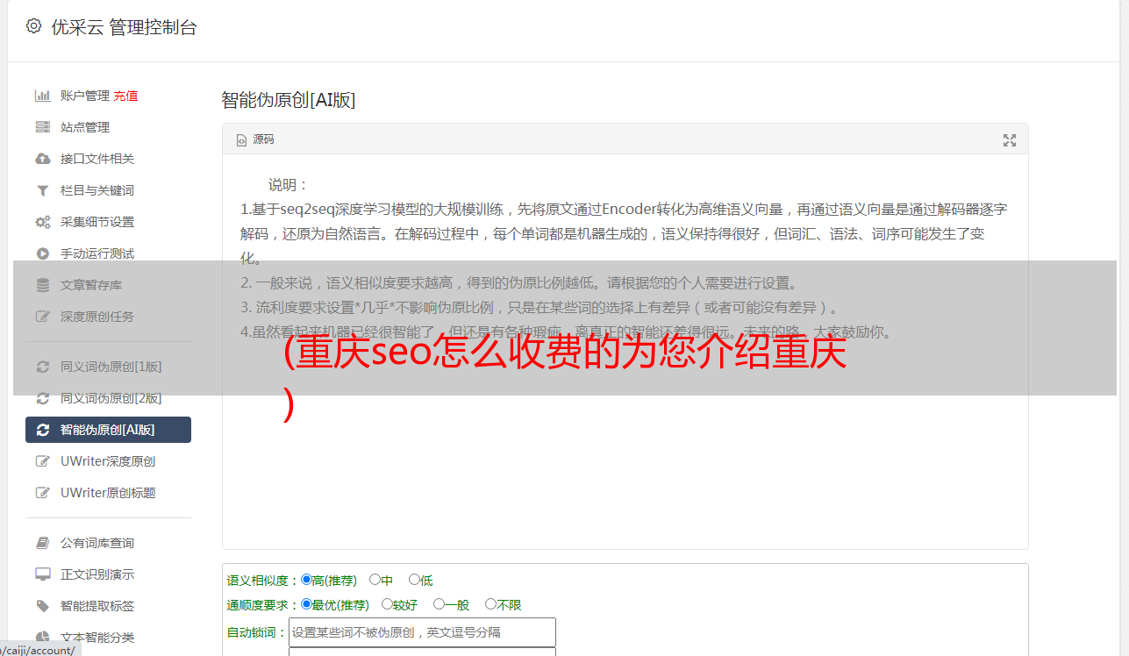The image size is (1129, 656).
Task: Click the bar chart icon for 账户管理
Action: [42, 96]
